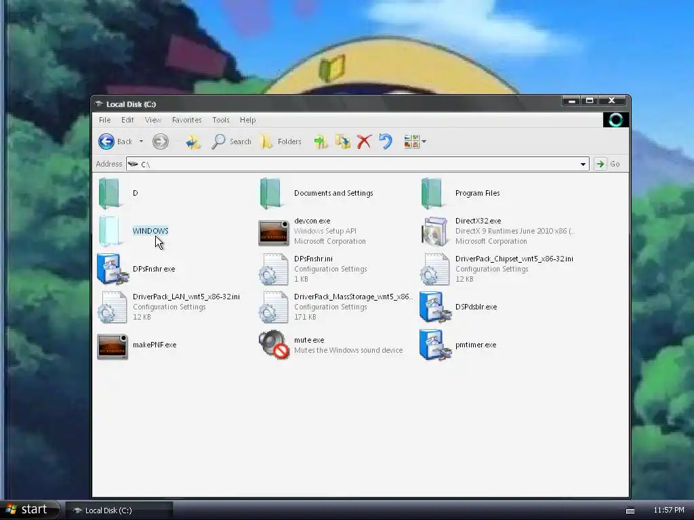This screenshot has height=520, width=694.
Task: Open the Views dropdown button
Action: click(x=415, y=142)
